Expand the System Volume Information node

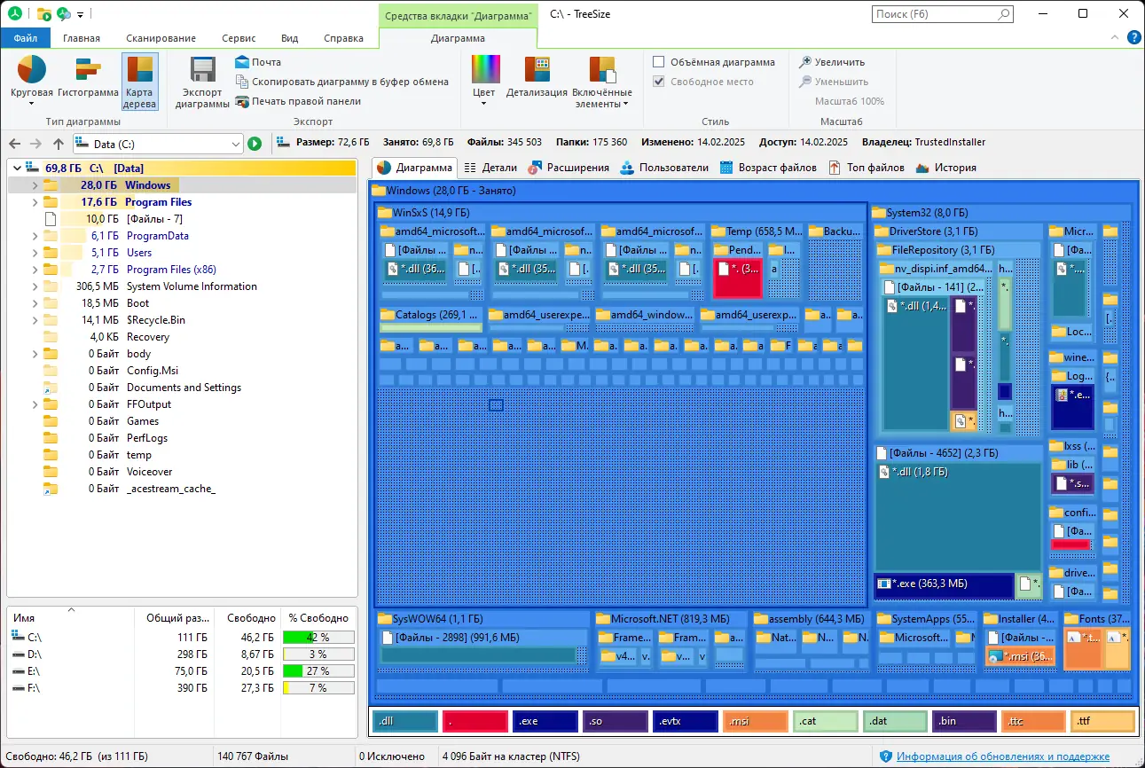pyautogui.click(x=35, y=286)
